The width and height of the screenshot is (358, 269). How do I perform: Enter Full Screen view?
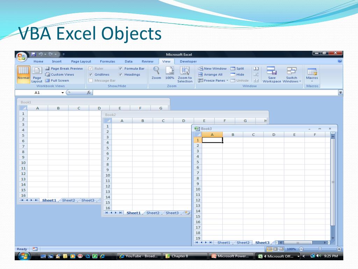(57, 81)
